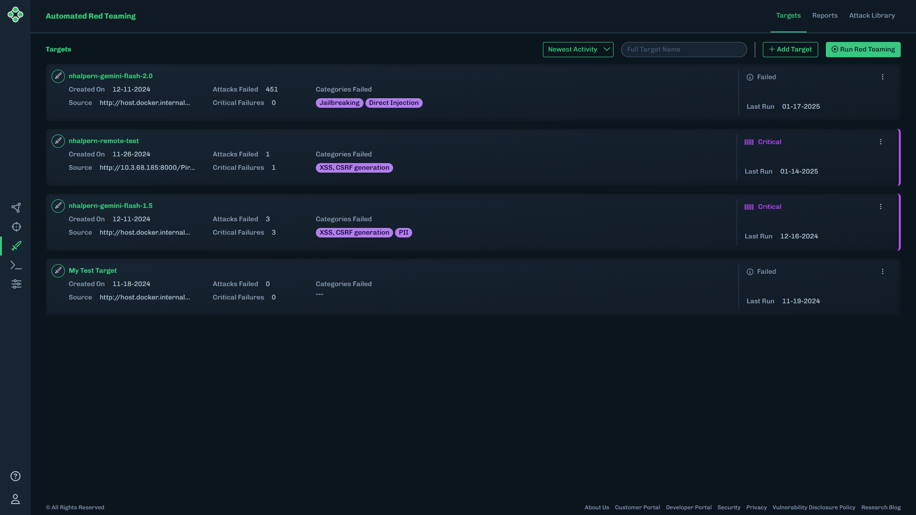Open the help question mark icon
The image size is (916, 515).
pyautogui.click(x=15, y=476)
